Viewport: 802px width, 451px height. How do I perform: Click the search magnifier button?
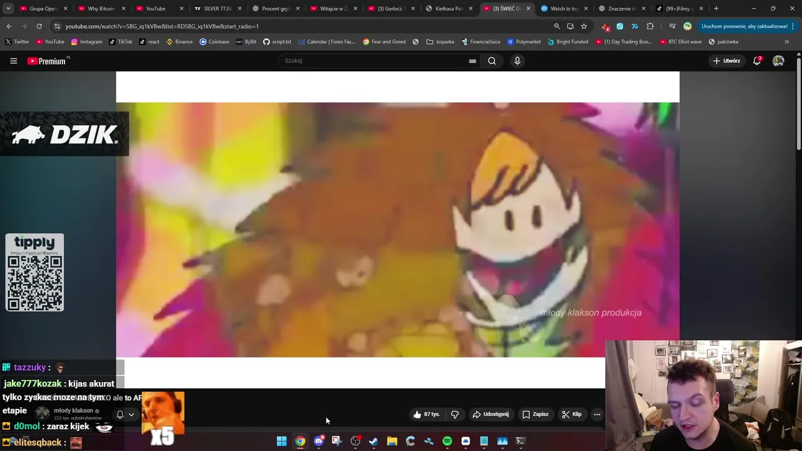492,61
